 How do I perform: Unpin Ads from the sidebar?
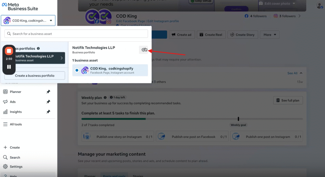click(x=48, y=102)
